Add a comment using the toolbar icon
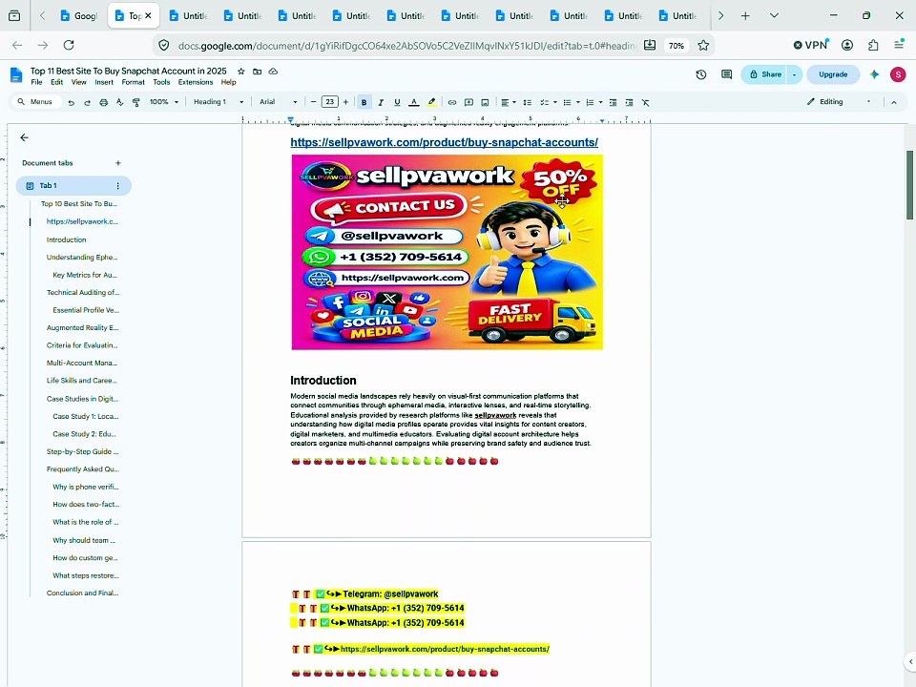Screen dimensions: 916x687 (468, 102)
